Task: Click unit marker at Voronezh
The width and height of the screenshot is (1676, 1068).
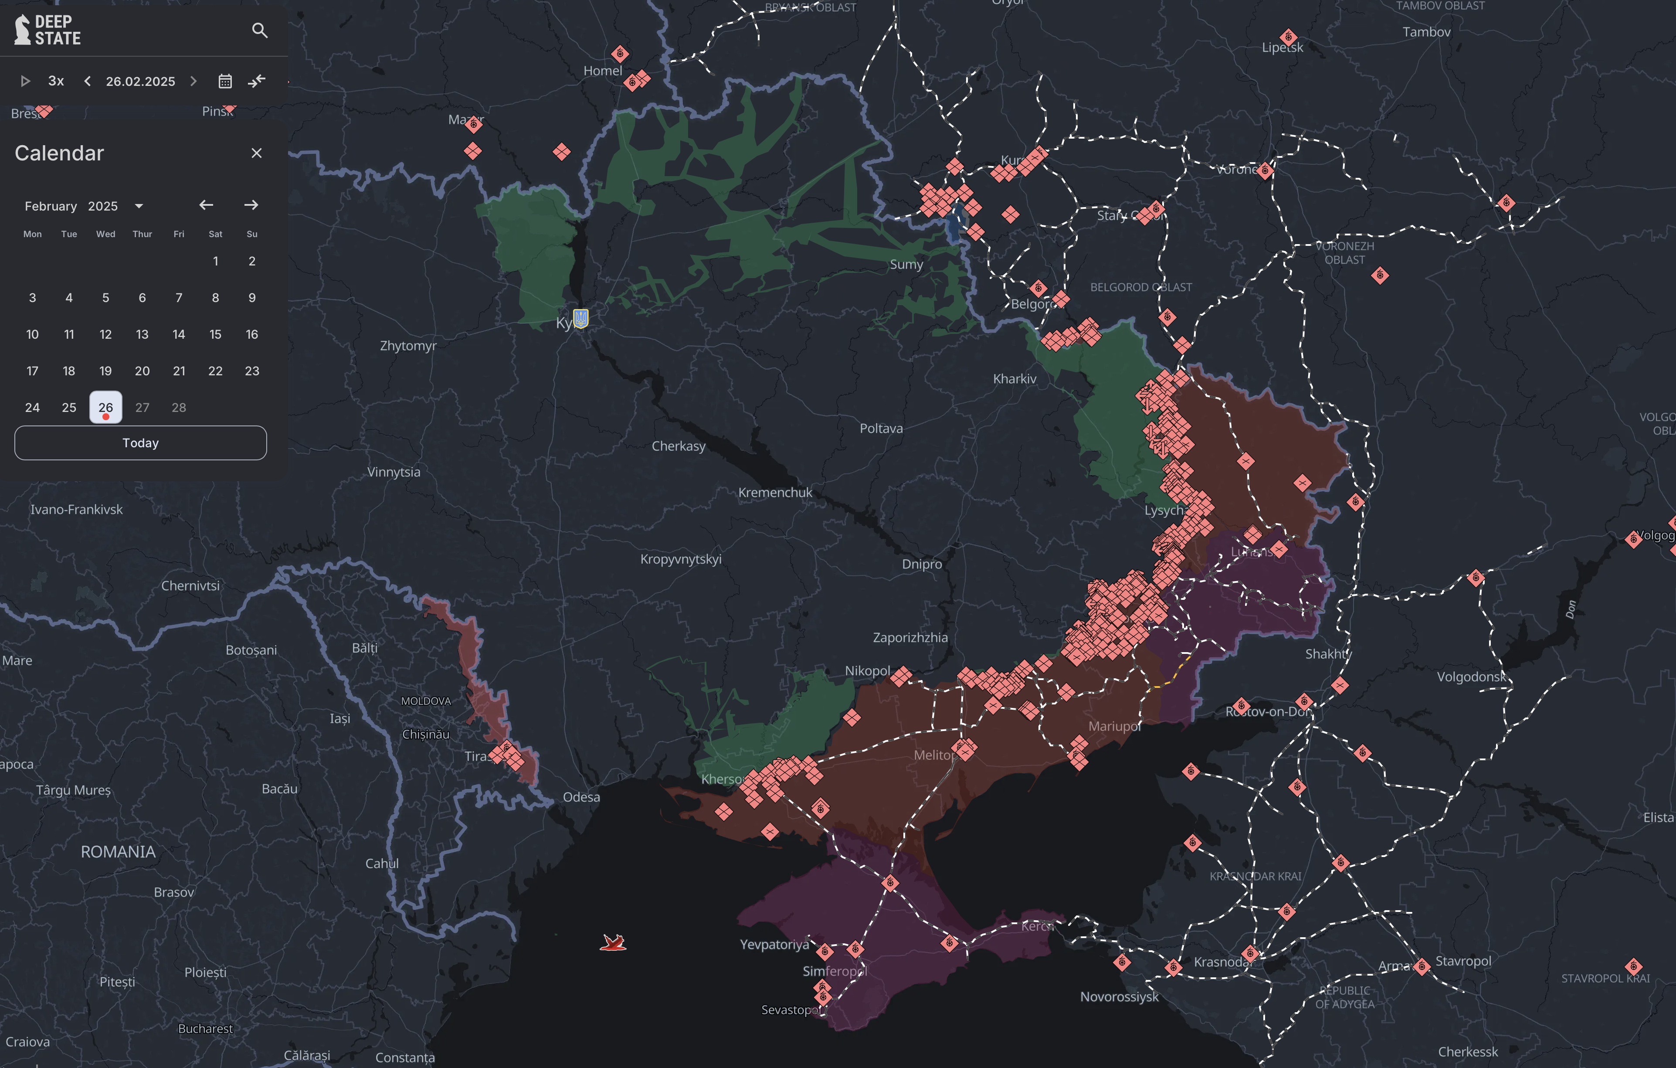Action: point(1265,170)
